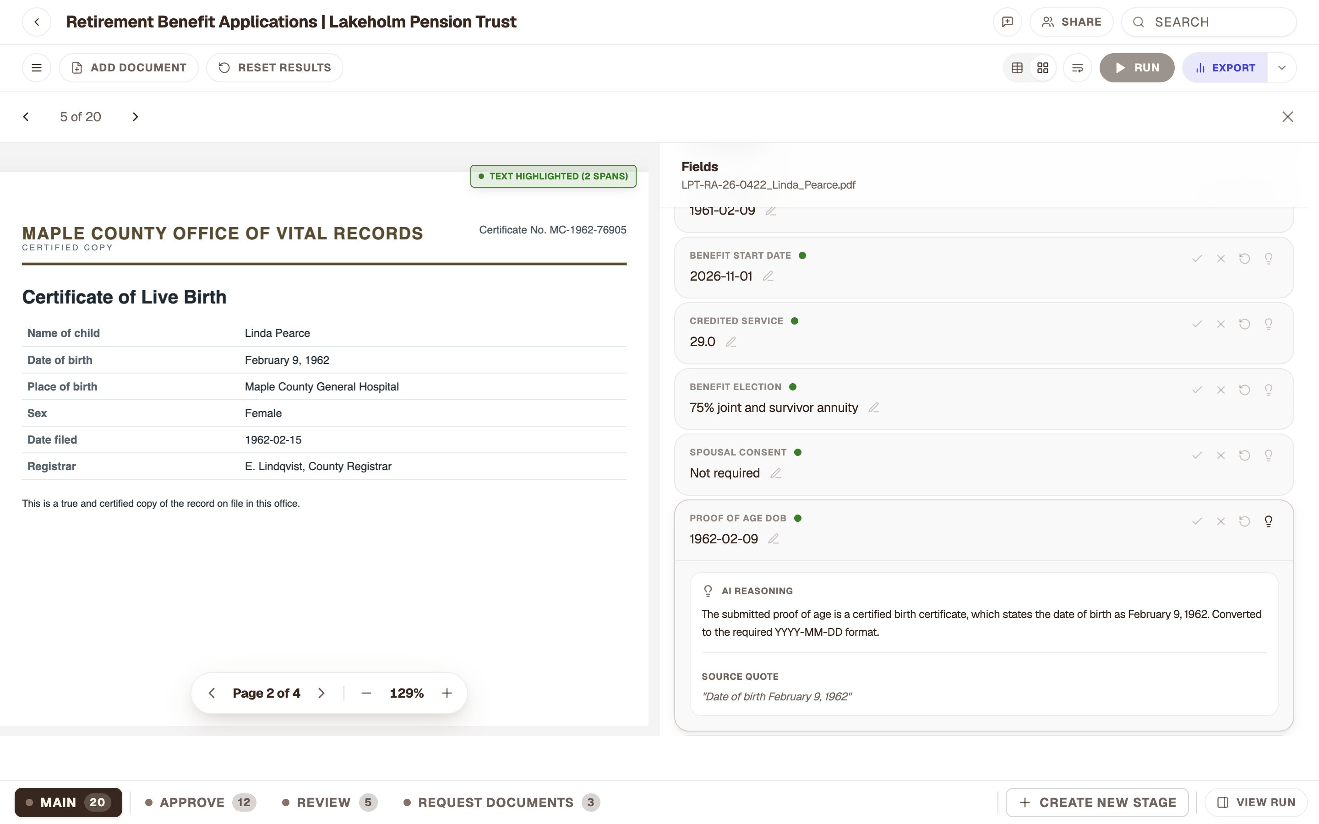
Task: Open the Review stage tab
Action: [329, 802]
